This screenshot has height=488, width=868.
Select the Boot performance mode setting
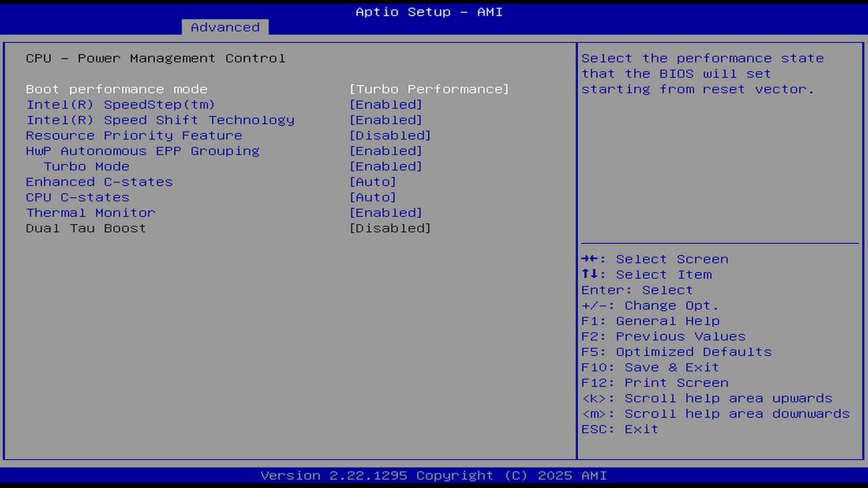point(117,89)
